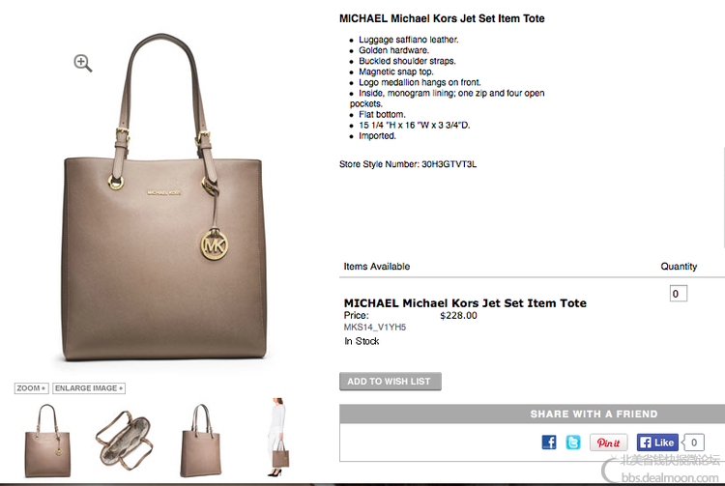725x486 pixels.
Task: Share the tote on Facebook
Action: point(549,443)
